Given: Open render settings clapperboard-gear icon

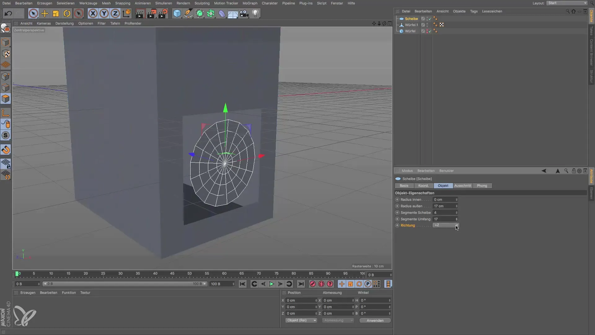Looking at the screenshot, I should tap(163, 13).
